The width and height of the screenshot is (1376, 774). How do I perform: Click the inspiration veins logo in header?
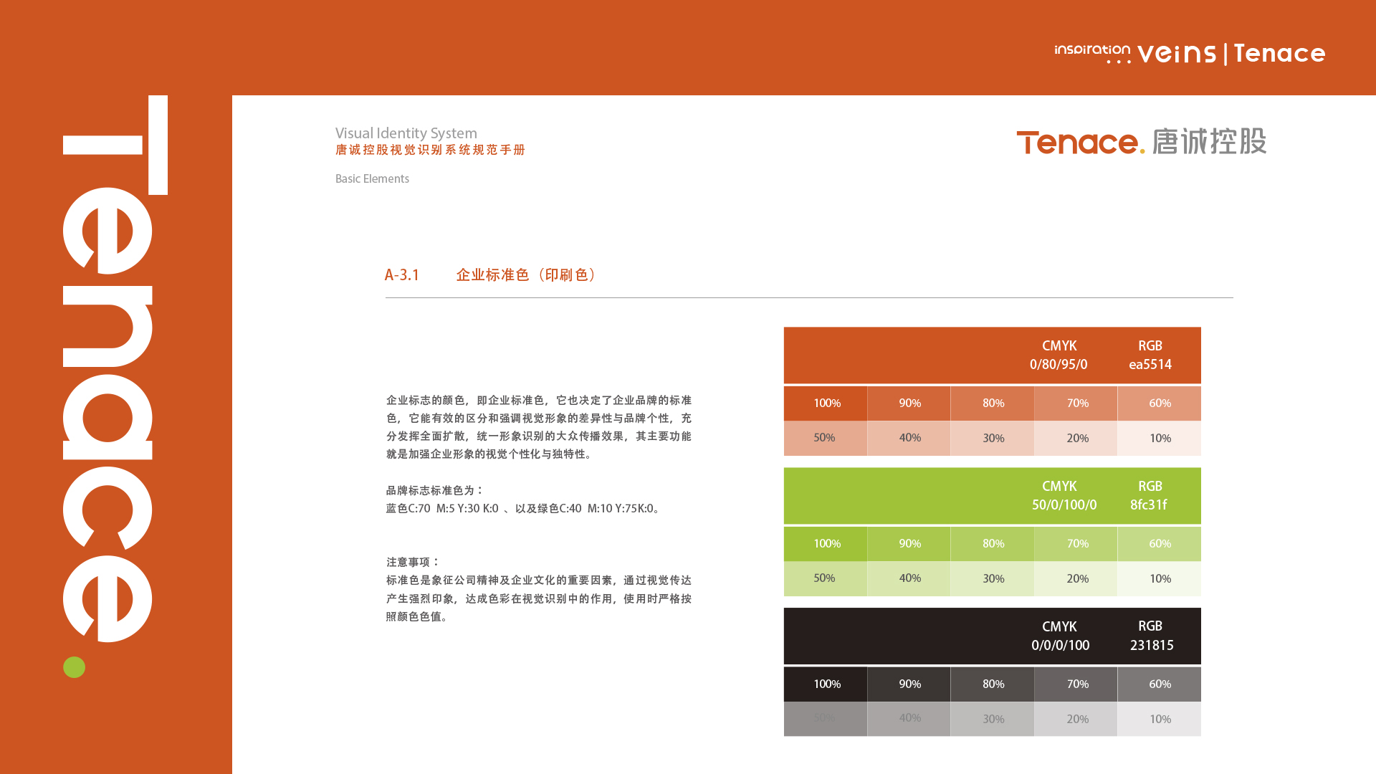[x=1135, y=54]
